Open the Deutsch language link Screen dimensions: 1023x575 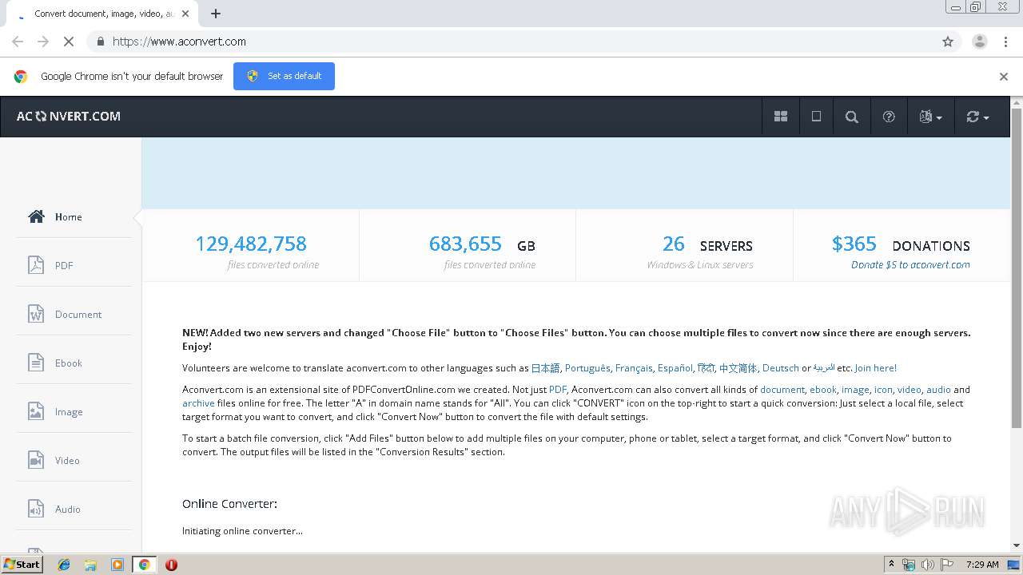(781, 368)
